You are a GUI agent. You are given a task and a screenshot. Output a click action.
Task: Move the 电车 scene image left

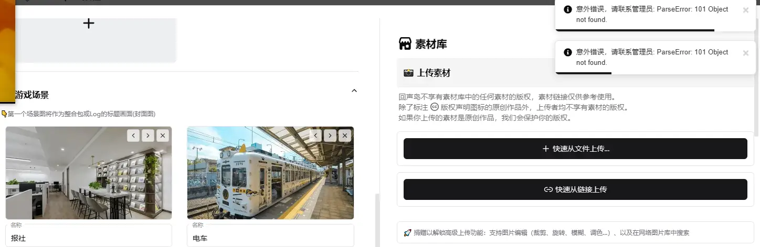tap(316, 136)
